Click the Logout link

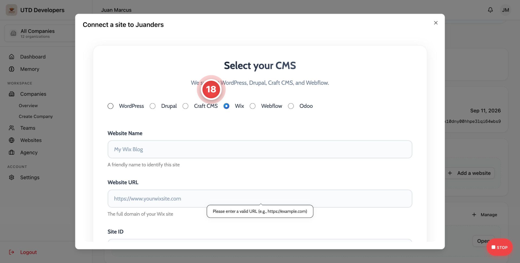tap(28, 252)
